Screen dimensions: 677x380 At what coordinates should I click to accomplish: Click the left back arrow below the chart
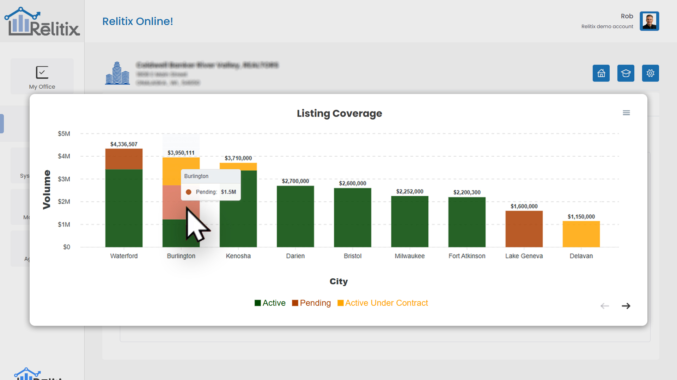coord(605,306)
